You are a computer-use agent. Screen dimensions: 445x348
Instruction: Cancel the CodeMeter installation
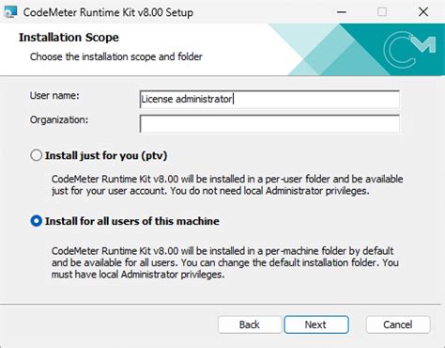[398, 324]
